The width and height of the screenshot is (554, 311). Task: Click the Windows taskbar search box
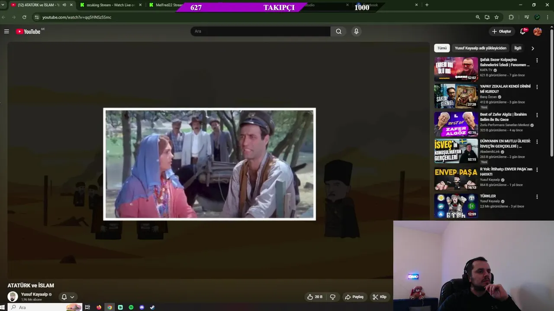45,308
